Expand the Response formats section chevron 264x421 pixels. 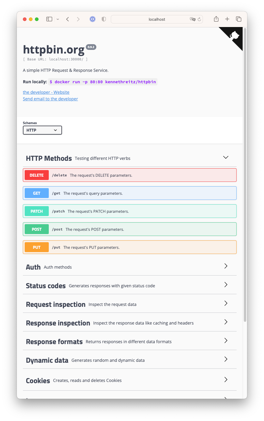click(226, 340)
